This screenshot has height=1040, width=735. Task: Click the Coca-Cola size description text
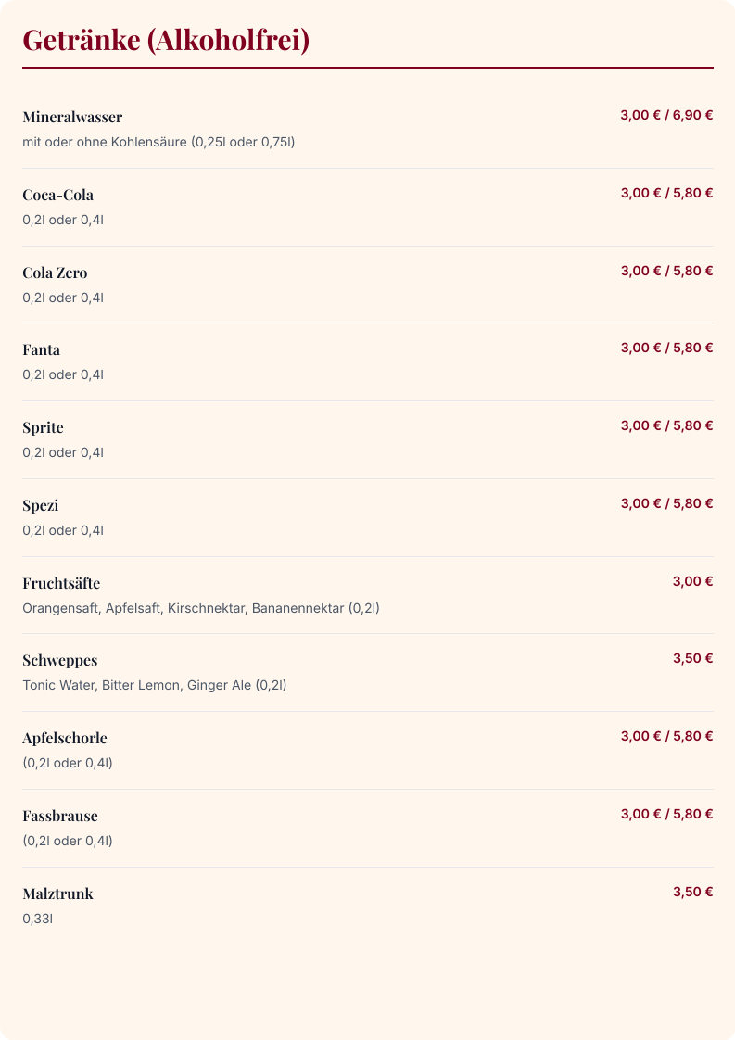click(63, 221)
